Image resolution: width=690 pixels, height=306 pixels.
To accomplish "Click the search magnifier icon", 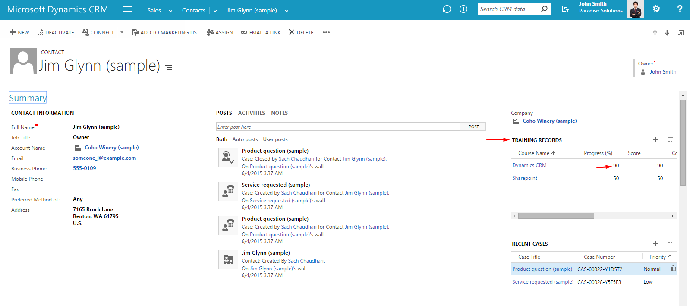I will (544, 9).
